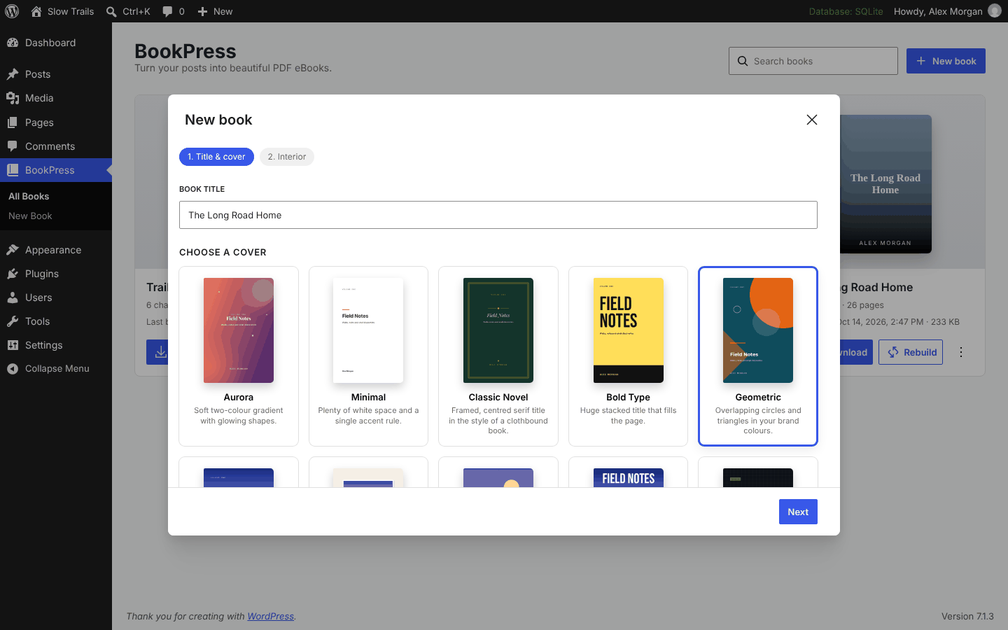Open Tools menu
Screen dimensions: 1008x630
pyautogui.click(x=56, y=321)
